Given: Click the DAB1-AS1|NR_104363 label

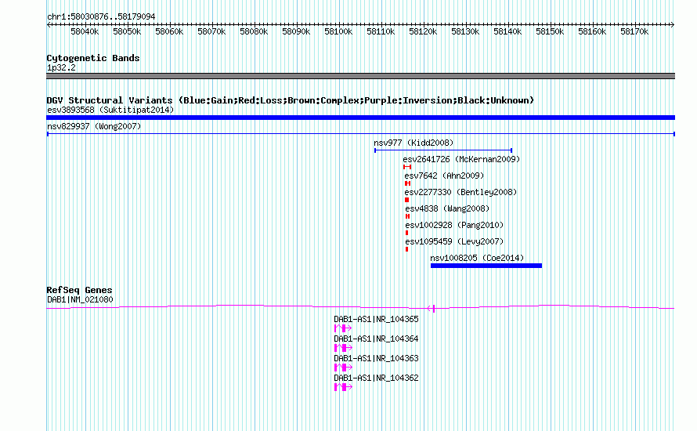Looking at the screenshot, I should tap(376, 358).
